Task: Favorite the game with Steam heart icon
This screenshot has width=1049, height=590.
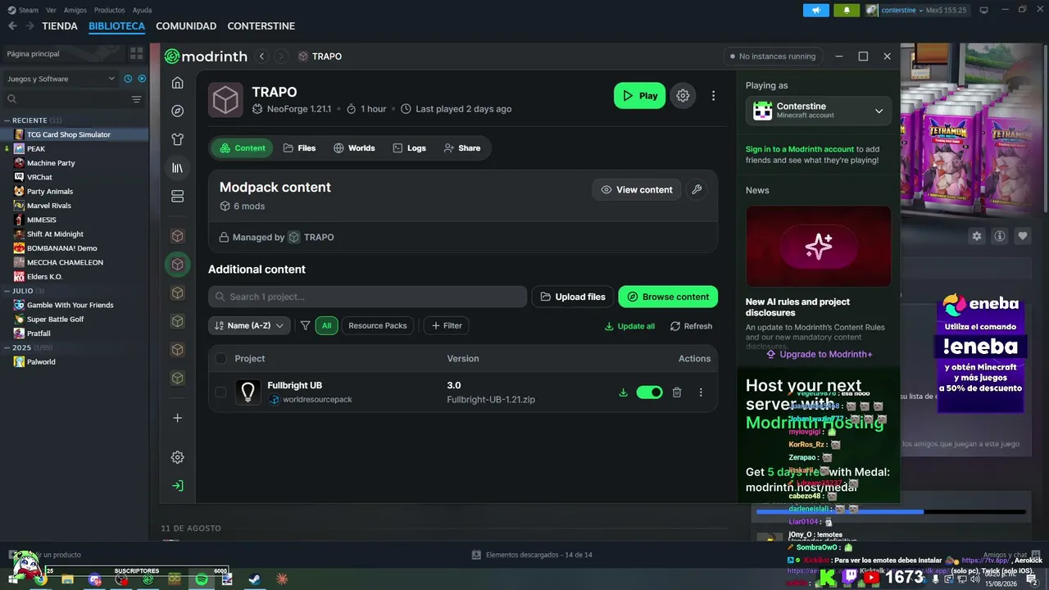Action: tap(1023, 236)
